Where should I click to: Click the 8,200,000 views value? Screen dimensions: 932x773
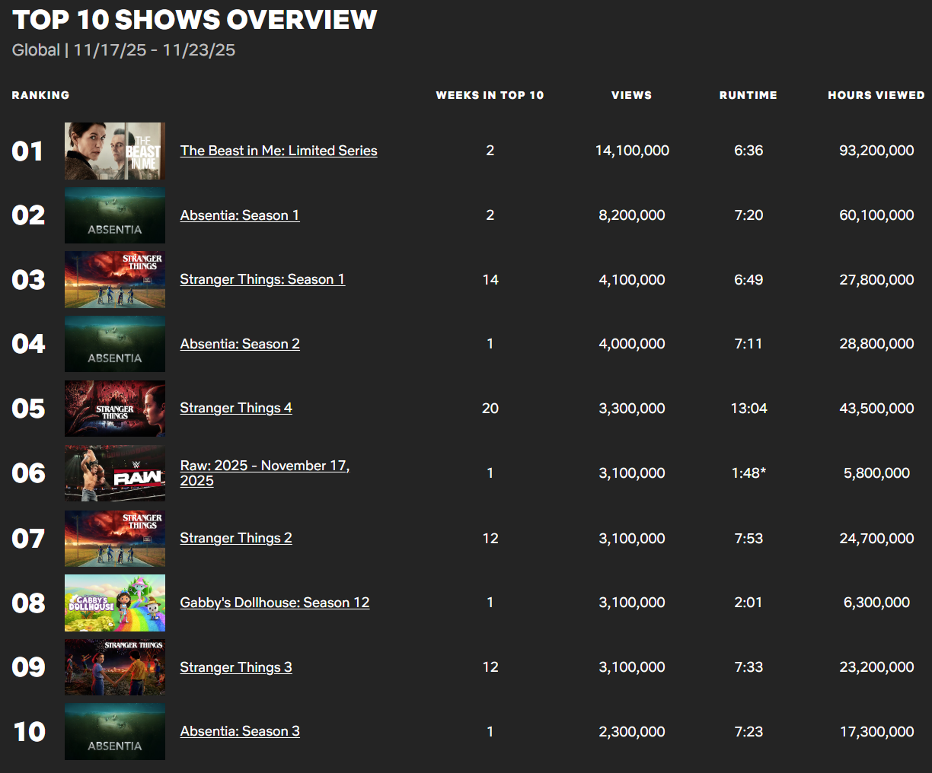pos(632,215)
